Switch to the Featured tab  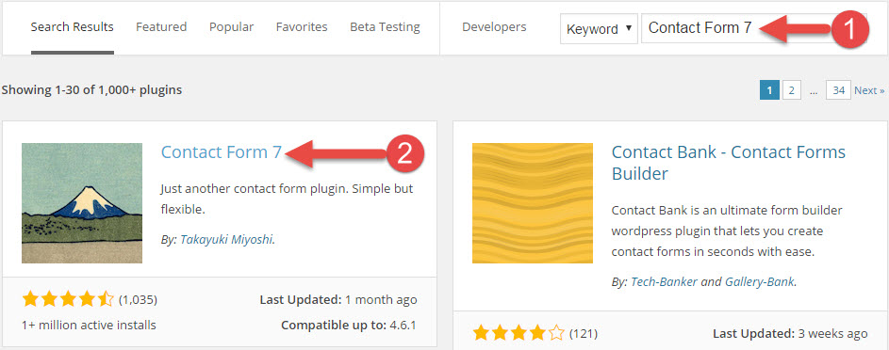point(161,26)
